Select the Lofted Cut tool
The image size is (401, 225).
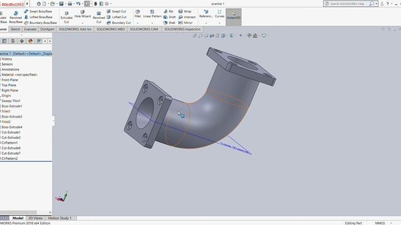[117, 17]
